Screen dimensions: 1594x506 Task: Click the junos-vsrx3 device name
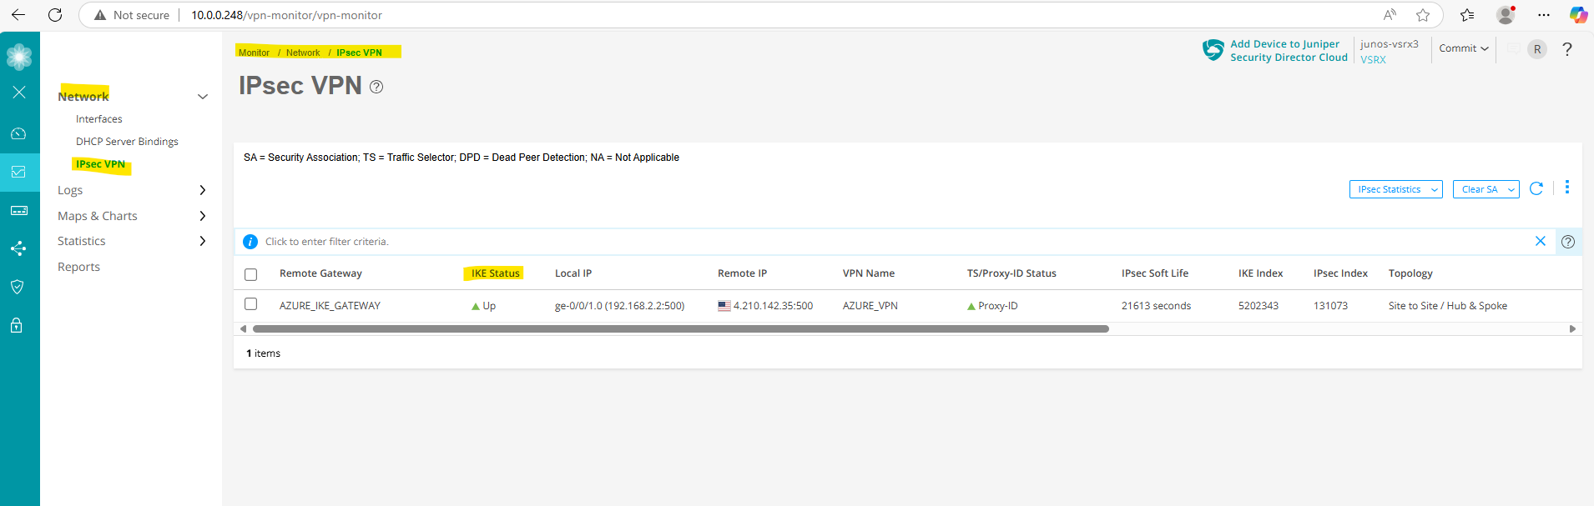(1389, 44)
